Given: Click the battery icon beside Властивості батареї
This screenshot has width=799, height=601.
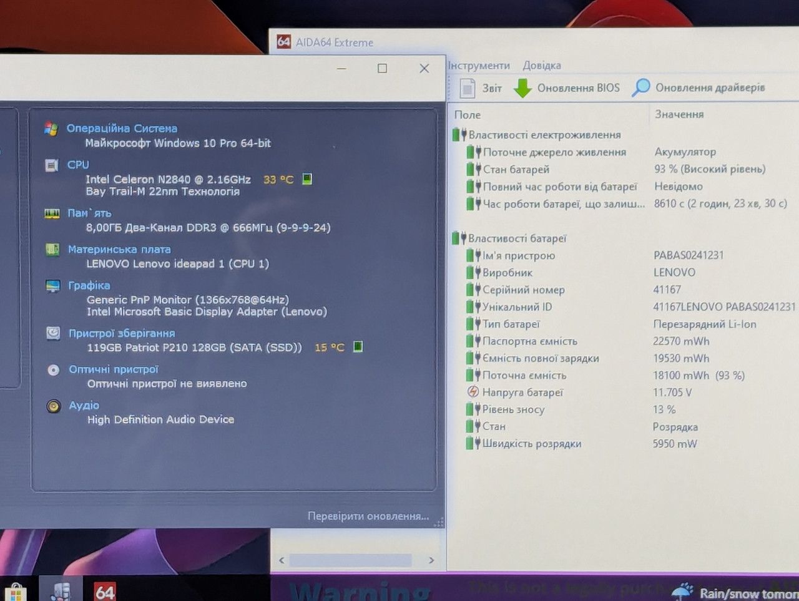Looking at the screenshot, I should coord(459,238).
